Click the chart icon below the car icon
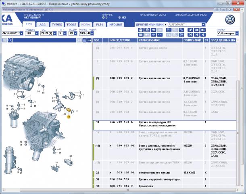The image size is (246, 194). click(153, 35)
